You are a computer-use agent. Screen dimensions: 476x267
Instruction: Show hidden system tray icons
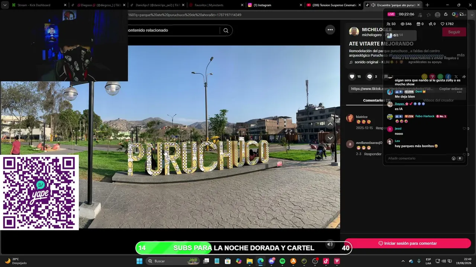coord(403,261)
